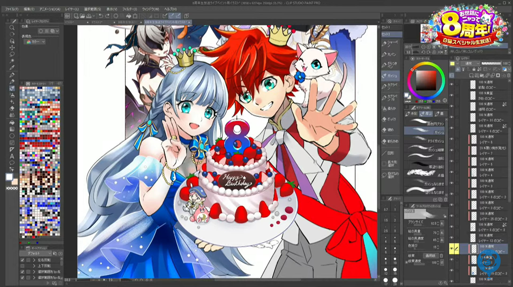Toggle visibility of レイヤー 4 layer
Image resolution: width=513 pixels, height=287 pixels.
click(452, 172)
